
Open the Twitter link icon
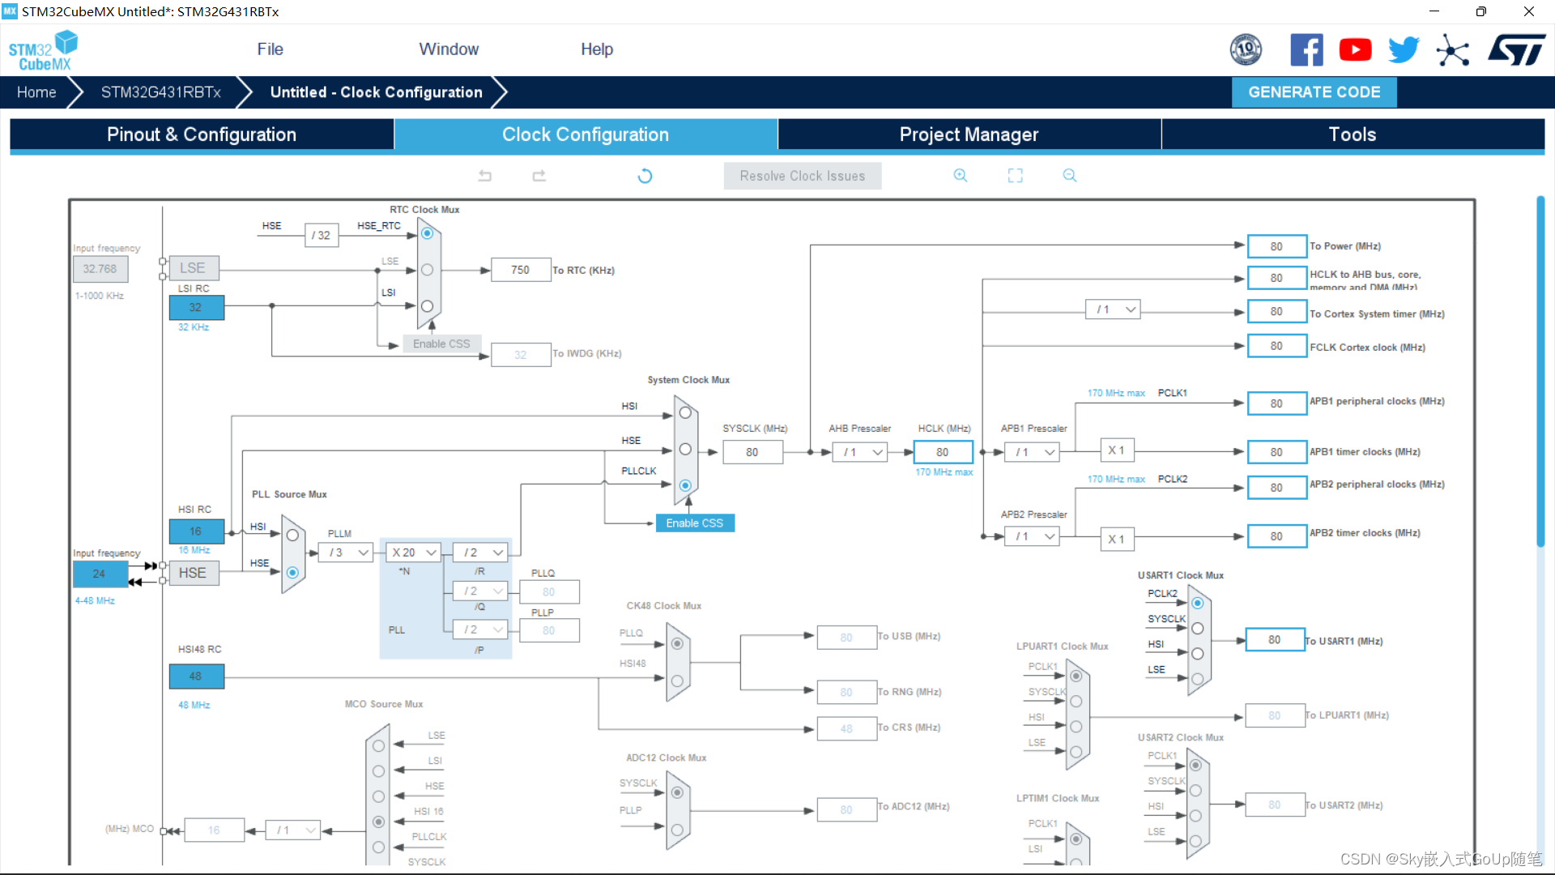[1404, 50]
